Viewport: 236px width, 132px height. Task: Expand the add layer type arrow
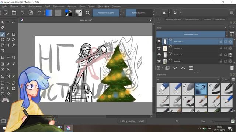(x=162, y=68)
